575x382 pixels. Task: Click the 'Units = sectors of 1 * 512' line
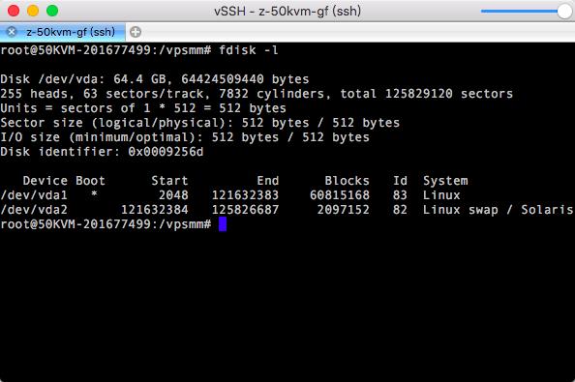click(143, 108)
